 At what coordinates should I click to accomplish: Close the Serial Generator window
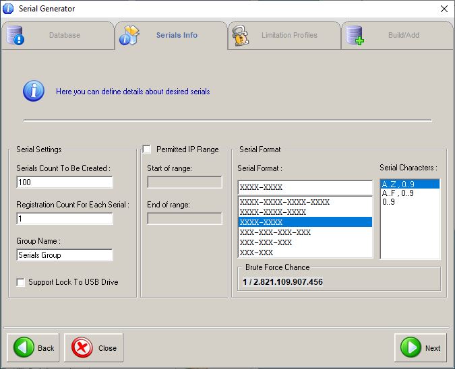coord(444,9)
